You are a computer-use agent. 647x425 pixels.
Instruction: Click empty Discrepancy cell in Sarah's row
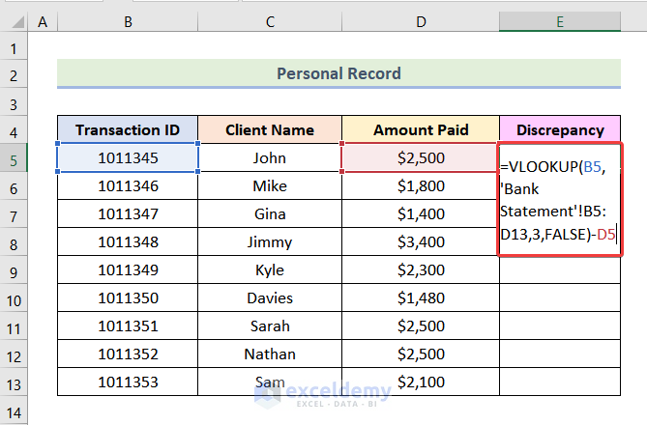(560, 326)
